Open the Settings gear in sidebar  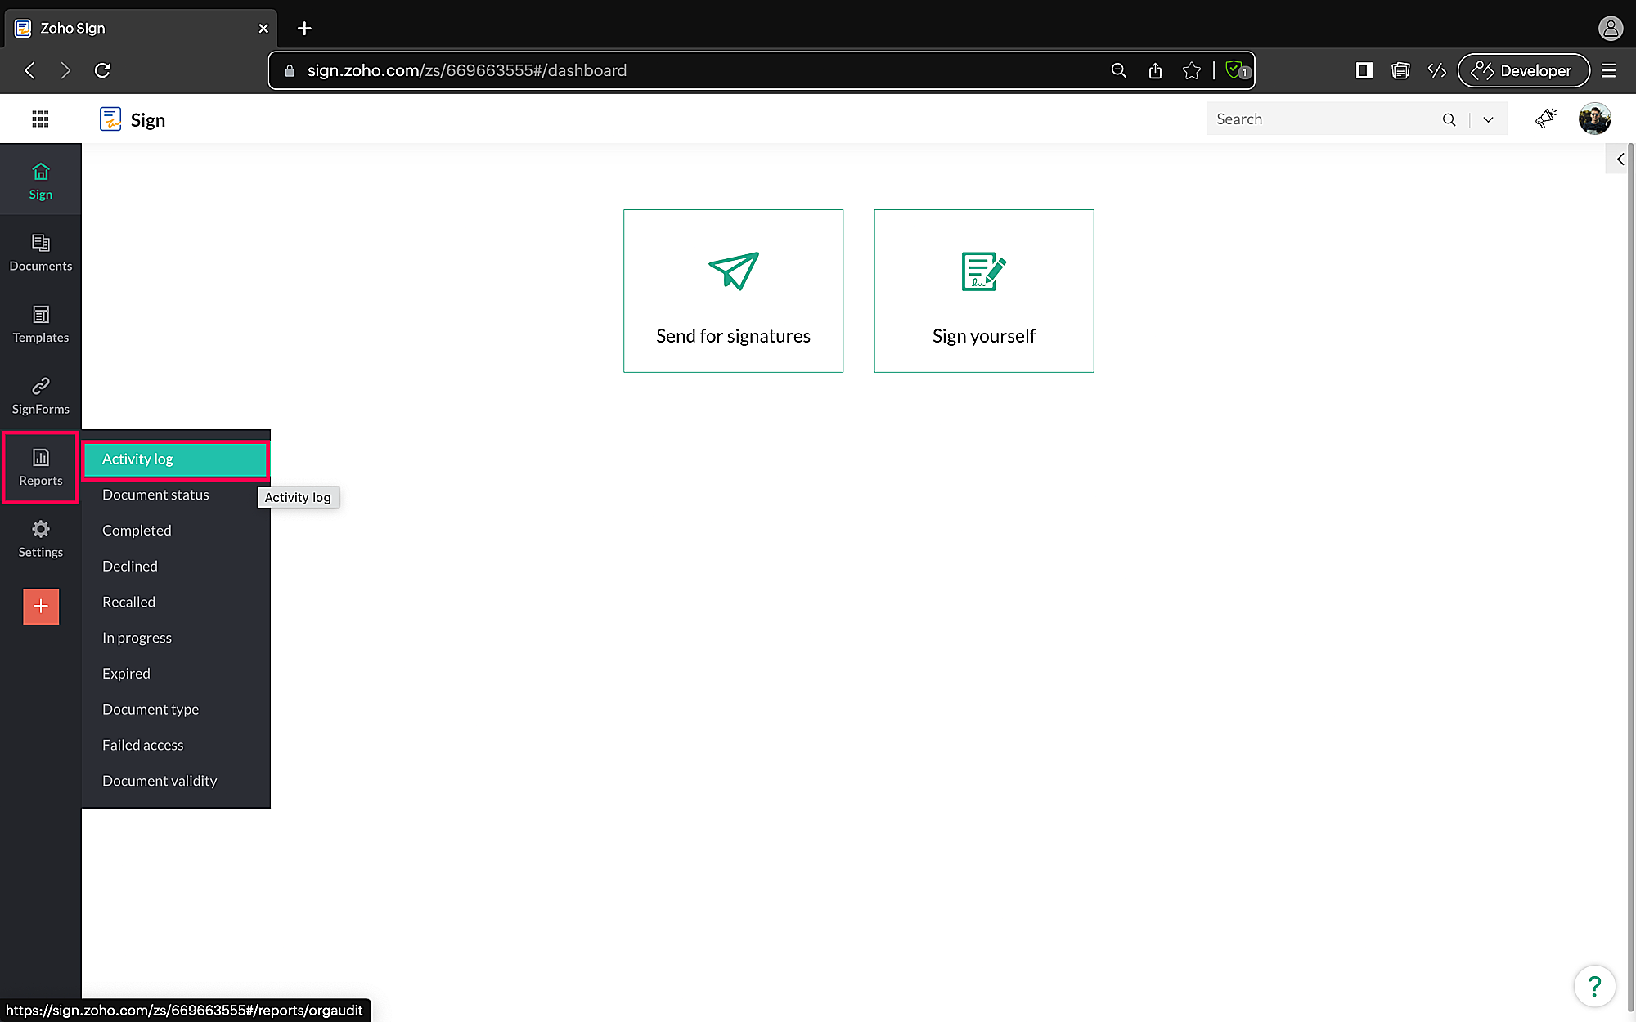40,539
